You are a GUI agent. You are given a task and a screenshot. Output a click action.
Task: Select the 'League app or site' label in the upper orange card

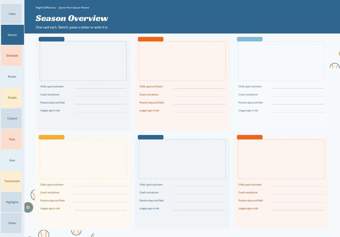149,111
